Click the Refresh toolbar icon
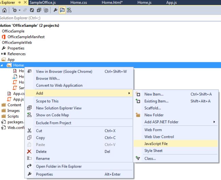 pyautogui.click(x=32, y=10)
